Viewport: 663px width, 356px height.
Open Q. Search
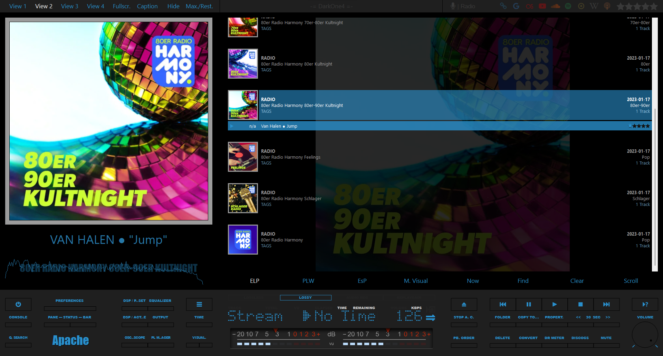point(18,338)
